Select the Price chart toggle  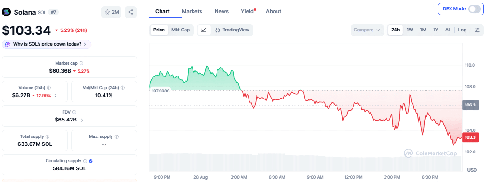coord(159,30)
